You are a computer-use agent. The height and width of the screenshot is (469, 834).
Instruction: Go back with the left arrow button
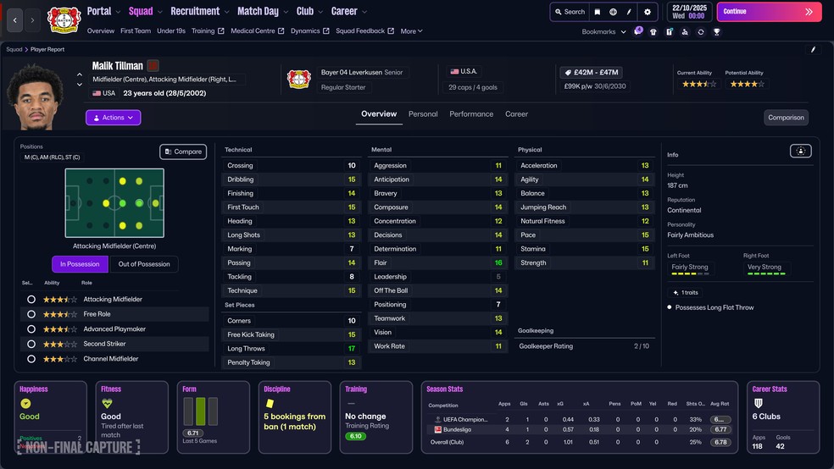point(15,20)
